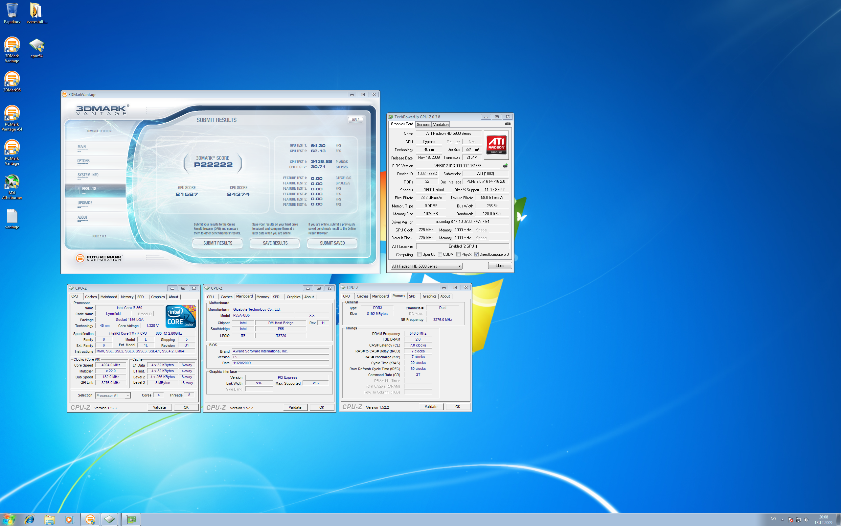Viewport: 841px width, 526px height.
Task: Click the Core Speed 4004.0 MHz value
Action: (x=110, y=365)
